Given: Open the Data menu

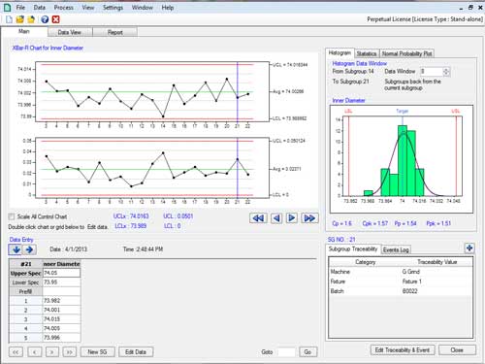Looking at the screenshot, I should [39, 7].
